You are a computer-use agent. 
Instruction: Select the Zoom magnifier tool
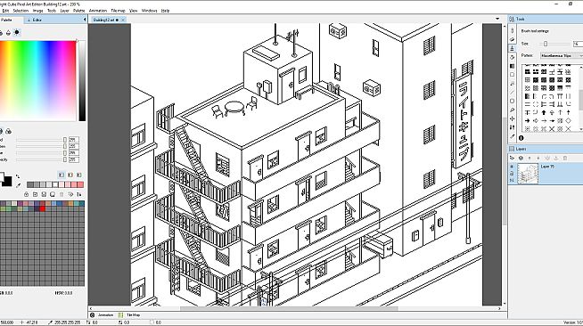tap(513, 110)
